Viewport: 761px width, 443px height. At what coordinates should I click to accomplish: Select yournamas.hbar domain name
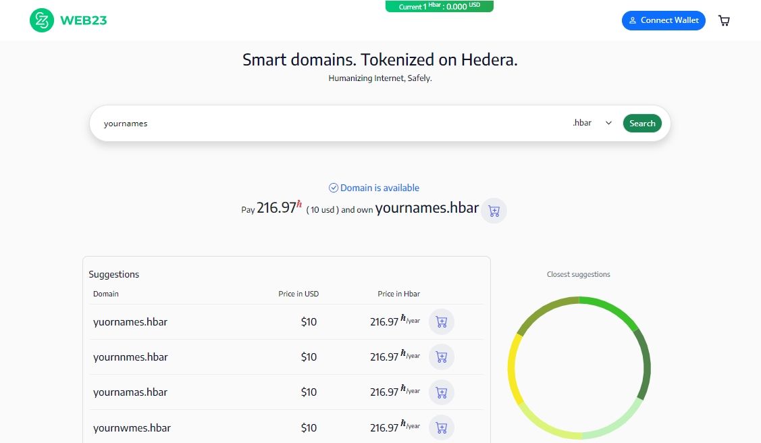coord(130,392)
